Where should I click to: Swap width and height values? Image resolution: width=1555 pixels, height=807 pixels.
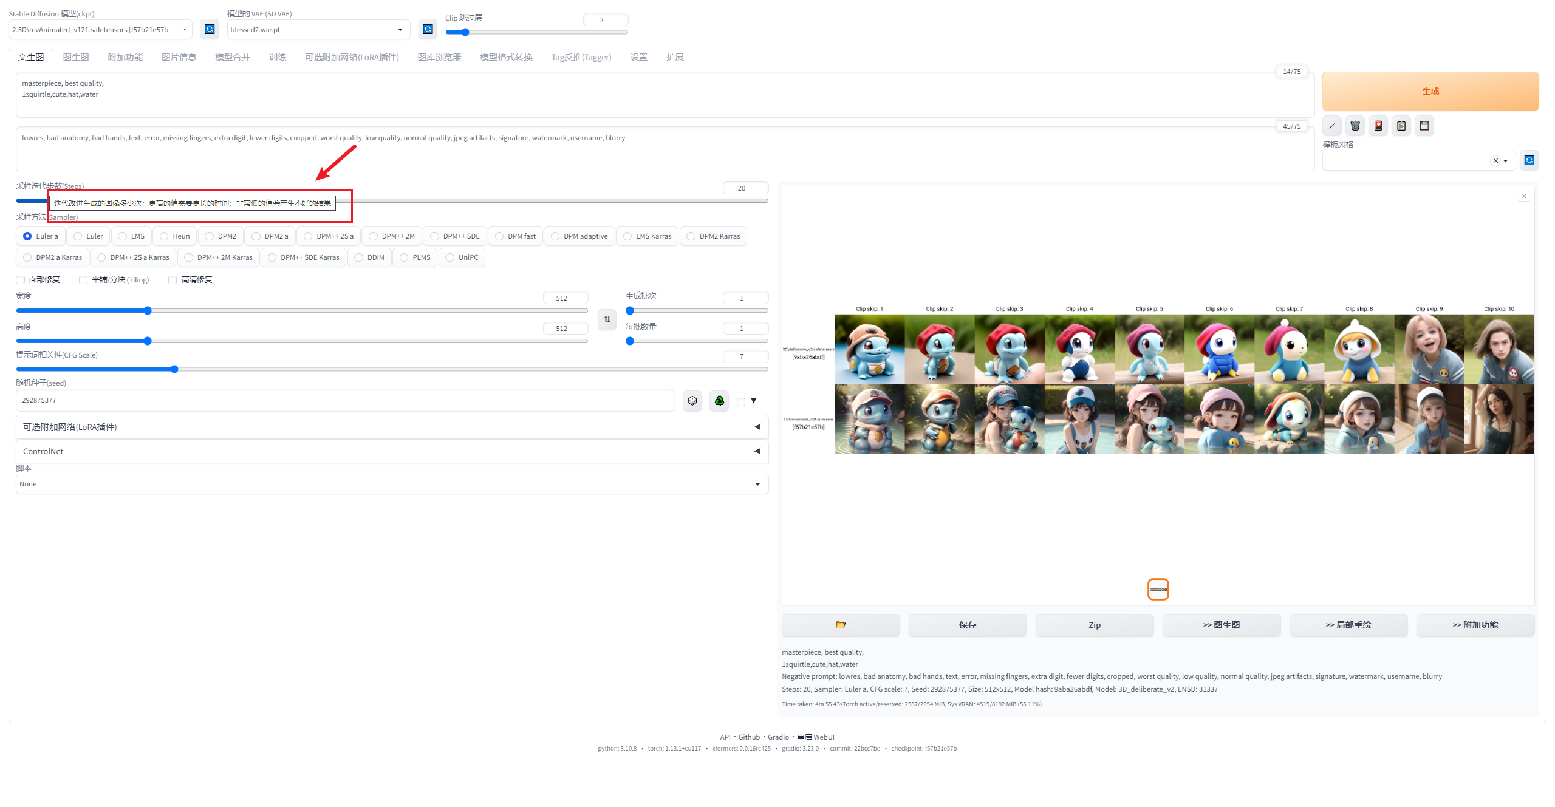(607, 319)
